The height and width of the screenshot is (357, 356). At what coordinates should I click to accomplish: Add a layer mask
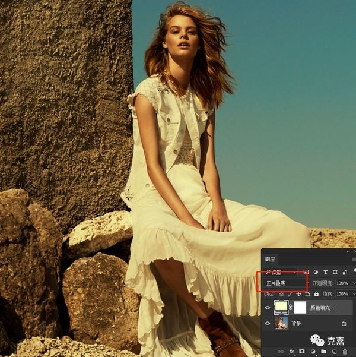(302, 352)
